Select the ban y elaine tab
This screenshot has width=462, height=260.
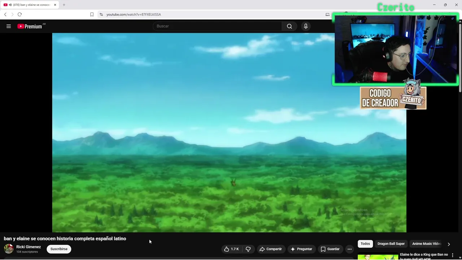pyautogui.click(x=30, y=5)
